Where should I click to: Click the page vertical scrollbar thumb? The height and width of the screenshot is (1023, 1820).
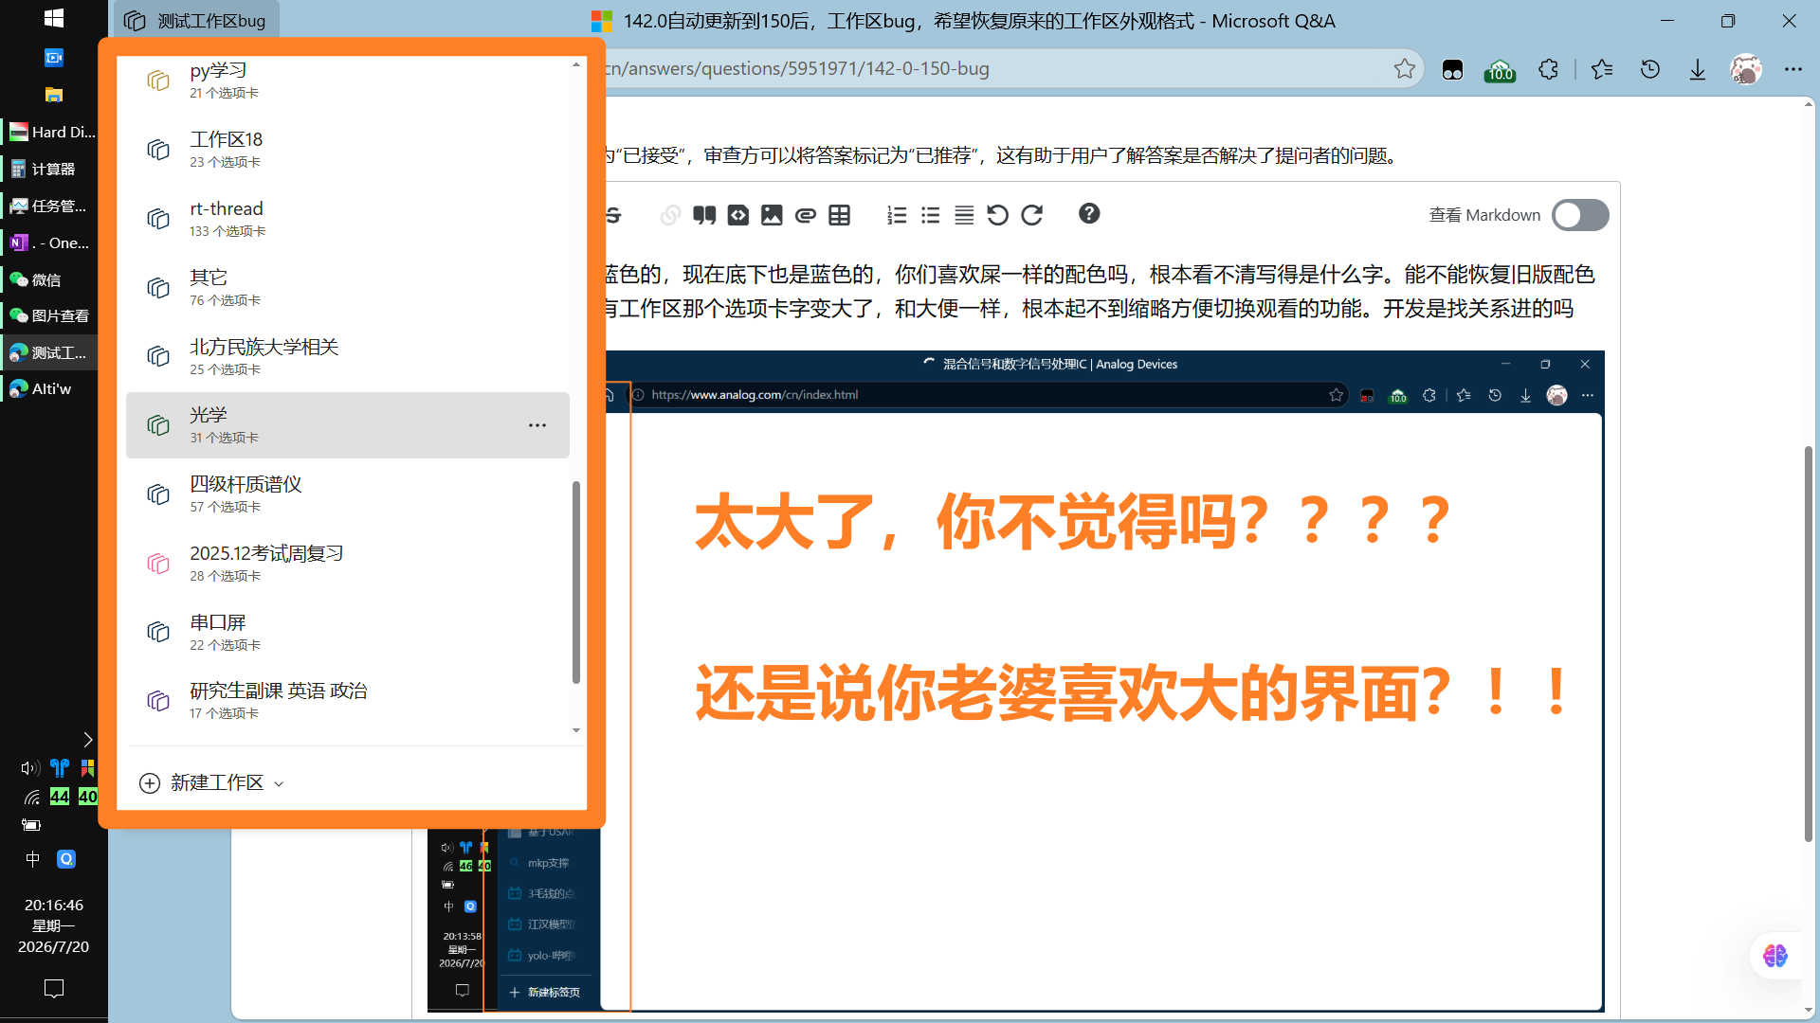pyautogui.click(x=1809, y=644)
